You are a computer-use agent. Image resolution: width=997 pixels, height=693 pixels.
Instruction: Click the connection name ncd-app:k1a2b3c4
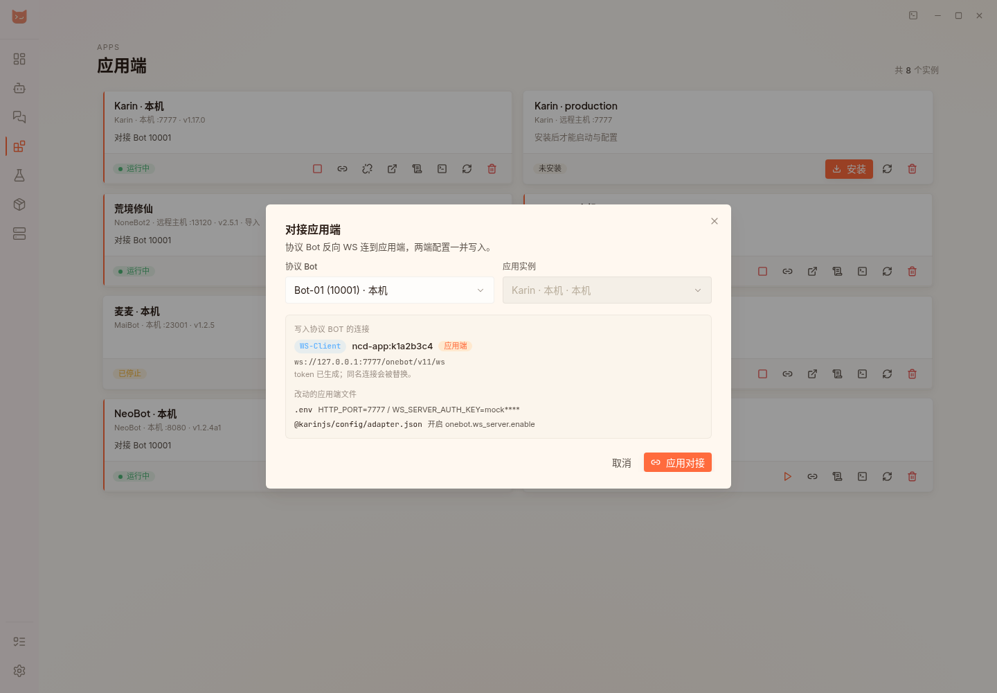[x=393, y=346]
